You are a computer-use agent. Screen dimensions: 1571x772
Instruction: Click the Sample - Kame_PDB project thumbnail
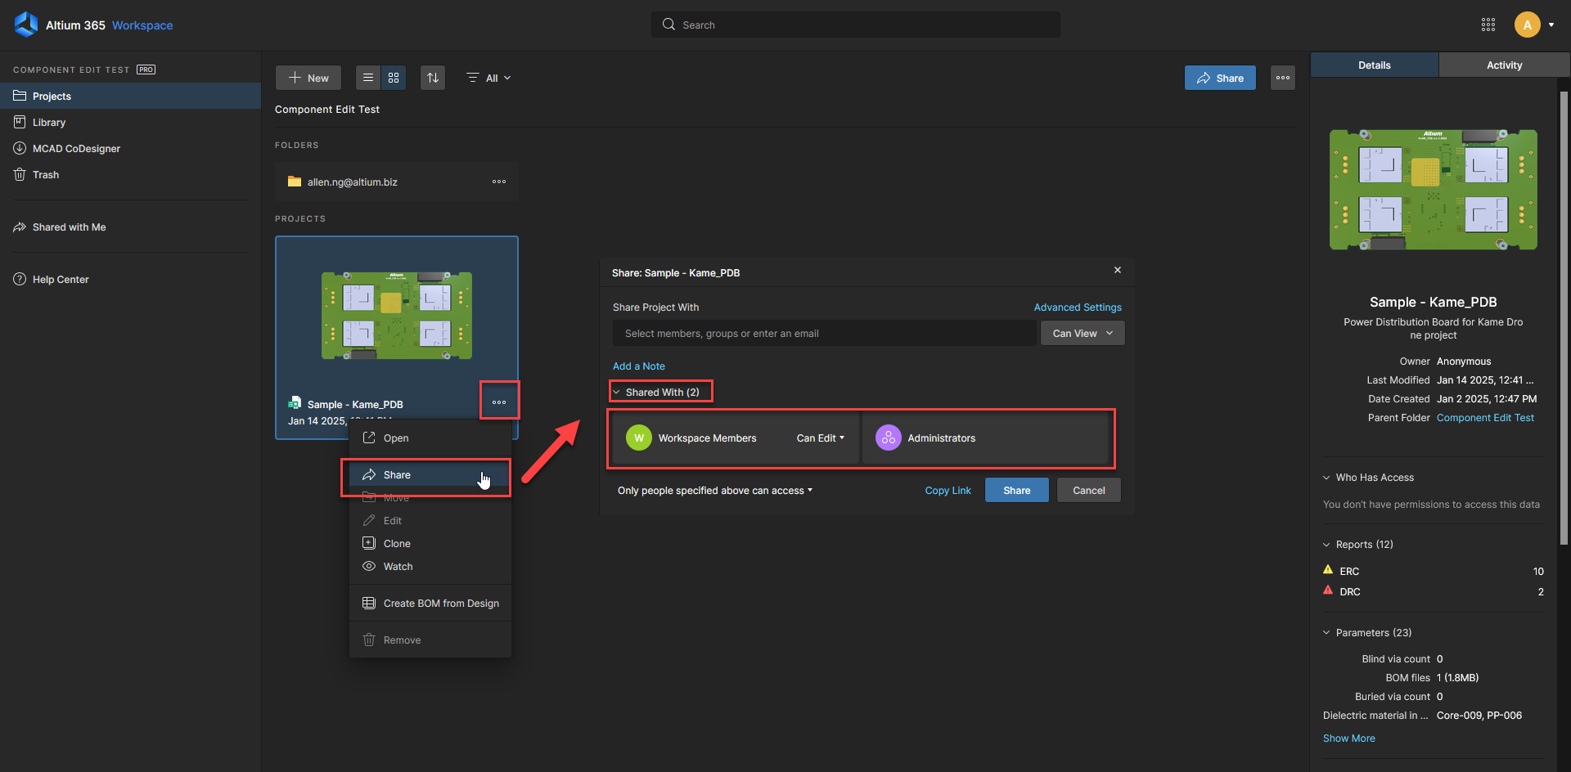pos(397,316)
